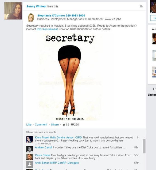Click the thumbs-up likes count icon

coord(64,125)
